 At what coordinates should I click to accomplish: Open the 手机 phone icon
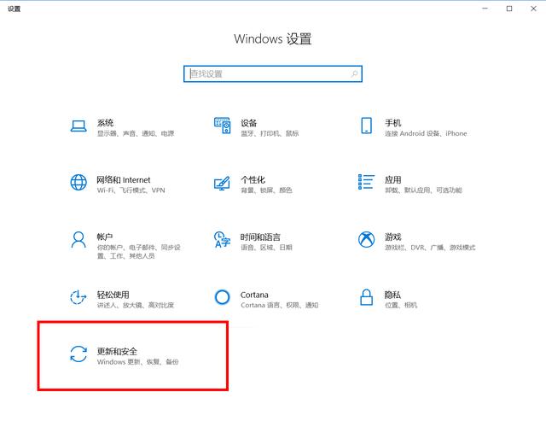(366, 126)
